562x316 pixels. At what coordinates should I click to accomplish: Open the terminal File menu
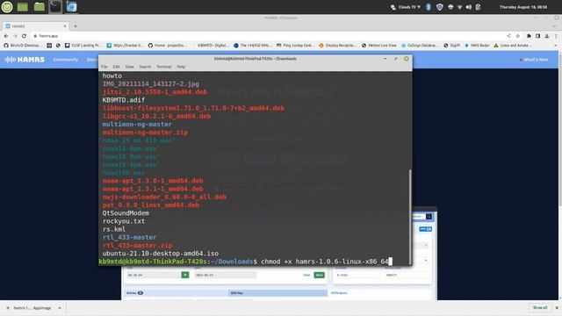(104, 67)
